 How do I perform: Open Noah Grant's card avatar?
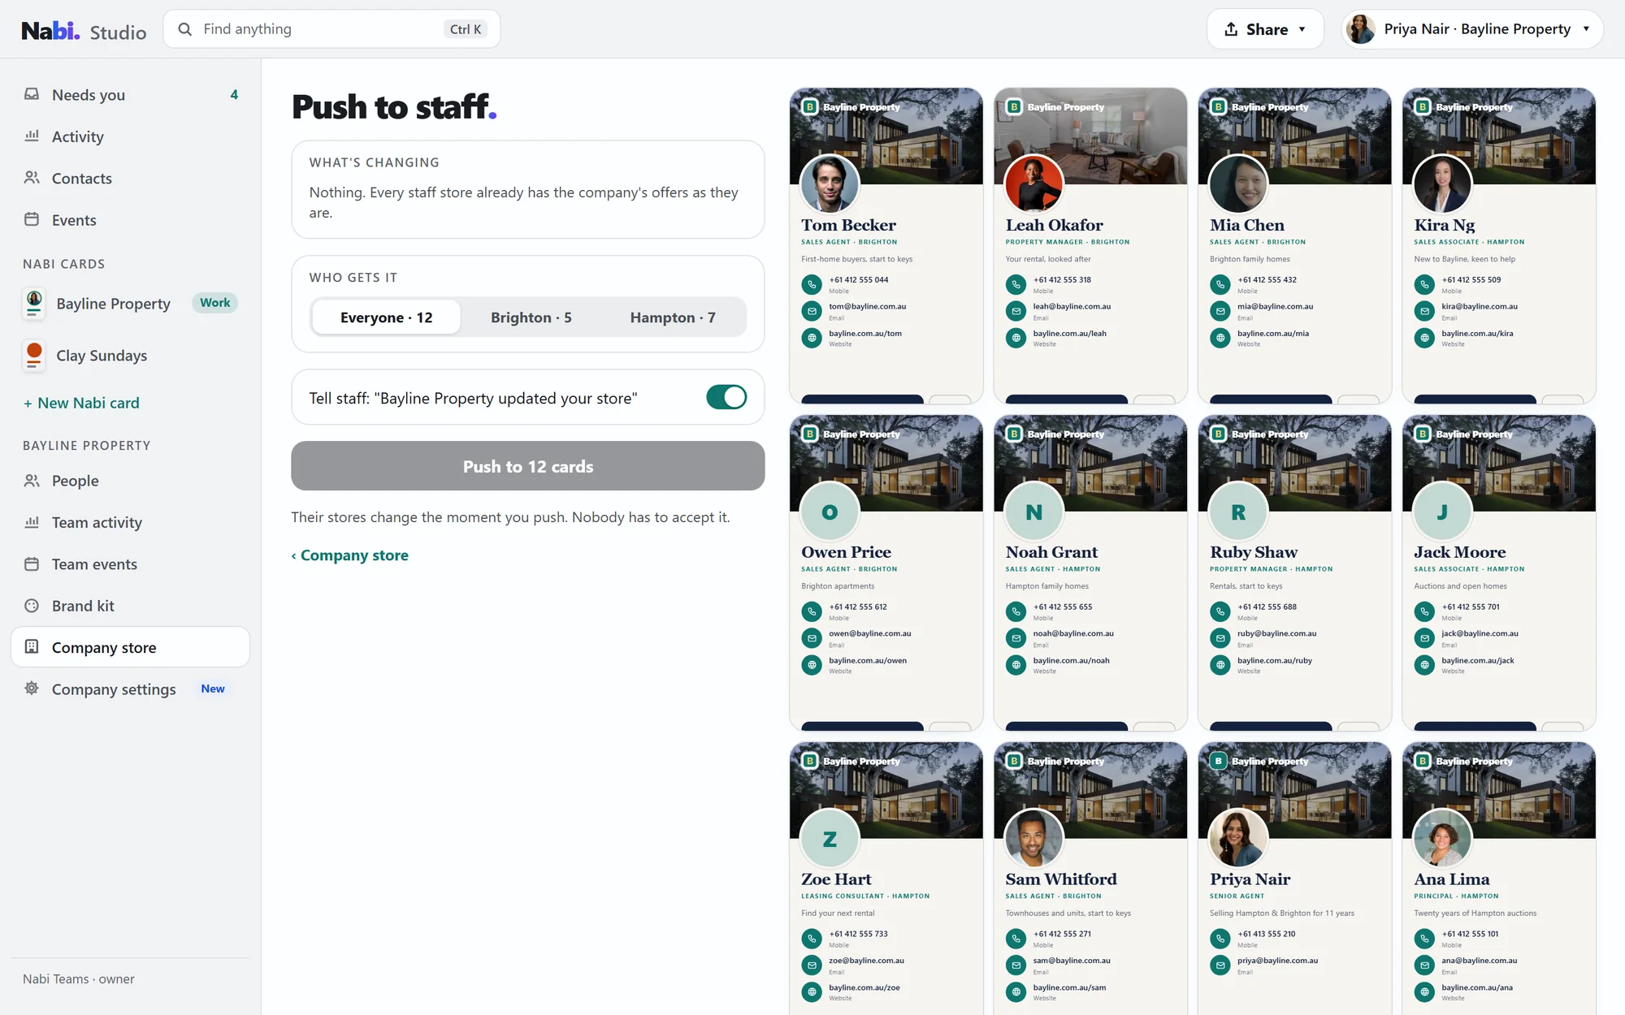pos(1033,512)
